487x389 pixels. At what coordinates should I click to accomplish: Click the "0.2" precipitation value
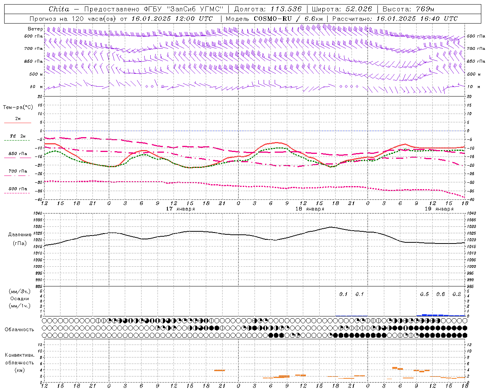[x=457, y=294]
